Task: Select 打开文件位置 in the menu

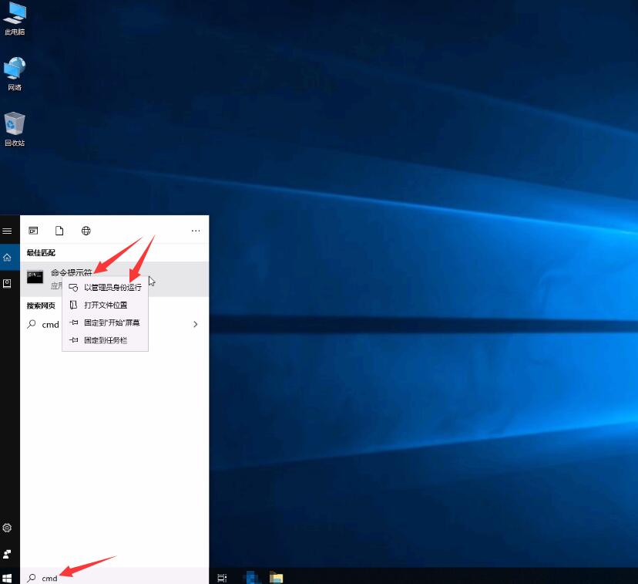Action: [x=106, y=304]
